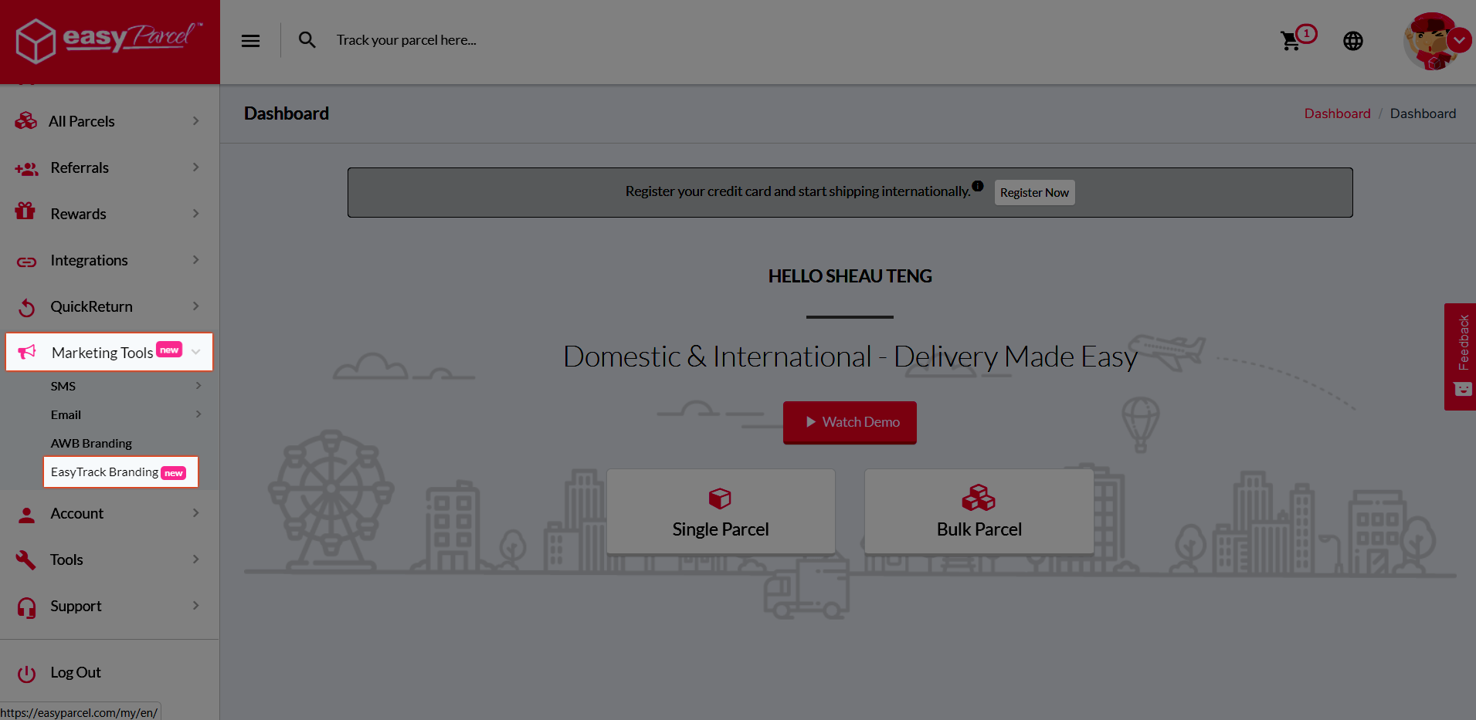
Task: Open the language globe icon
Action: pos(1353,41)
